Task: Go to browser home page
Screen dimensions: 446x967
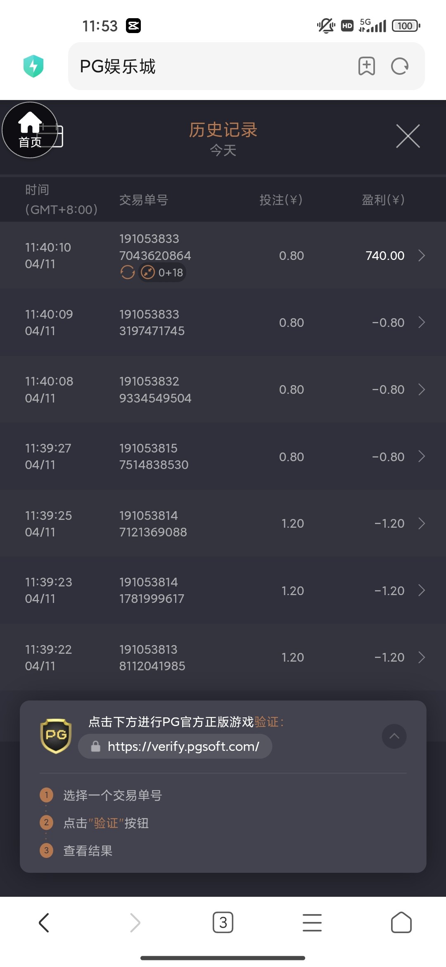Action: (x=401, y=922)
